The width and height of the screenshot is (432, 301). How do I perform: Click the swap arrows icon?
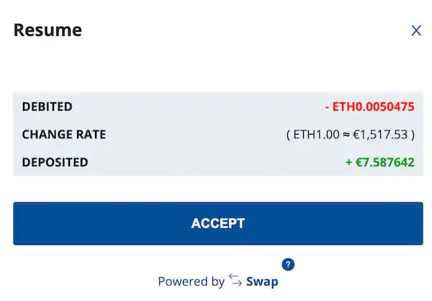click(x=235, y=280)
